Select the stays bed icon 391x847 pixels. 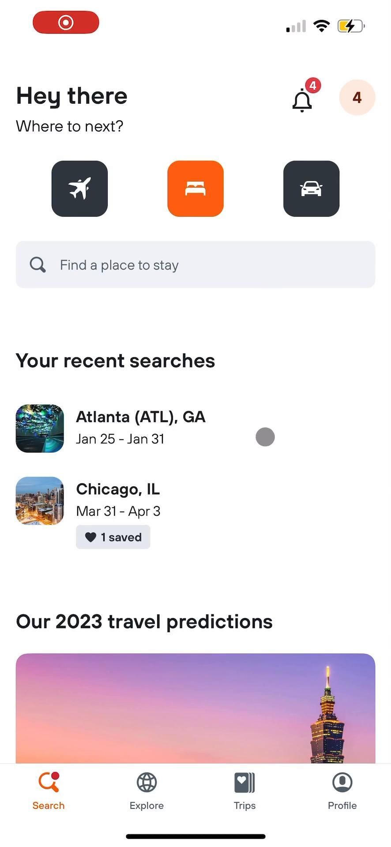pyautogui.click(x=195, y=188)
